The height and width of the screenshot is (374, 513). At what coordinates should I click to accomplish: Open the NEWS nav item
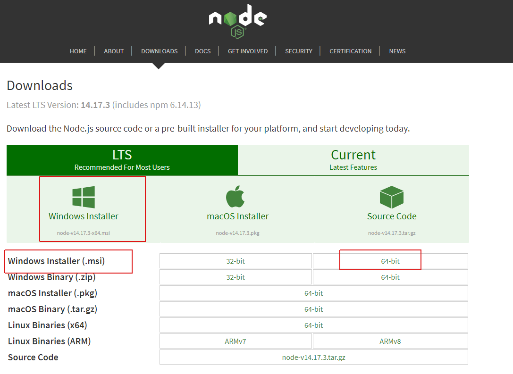point(397,51)
